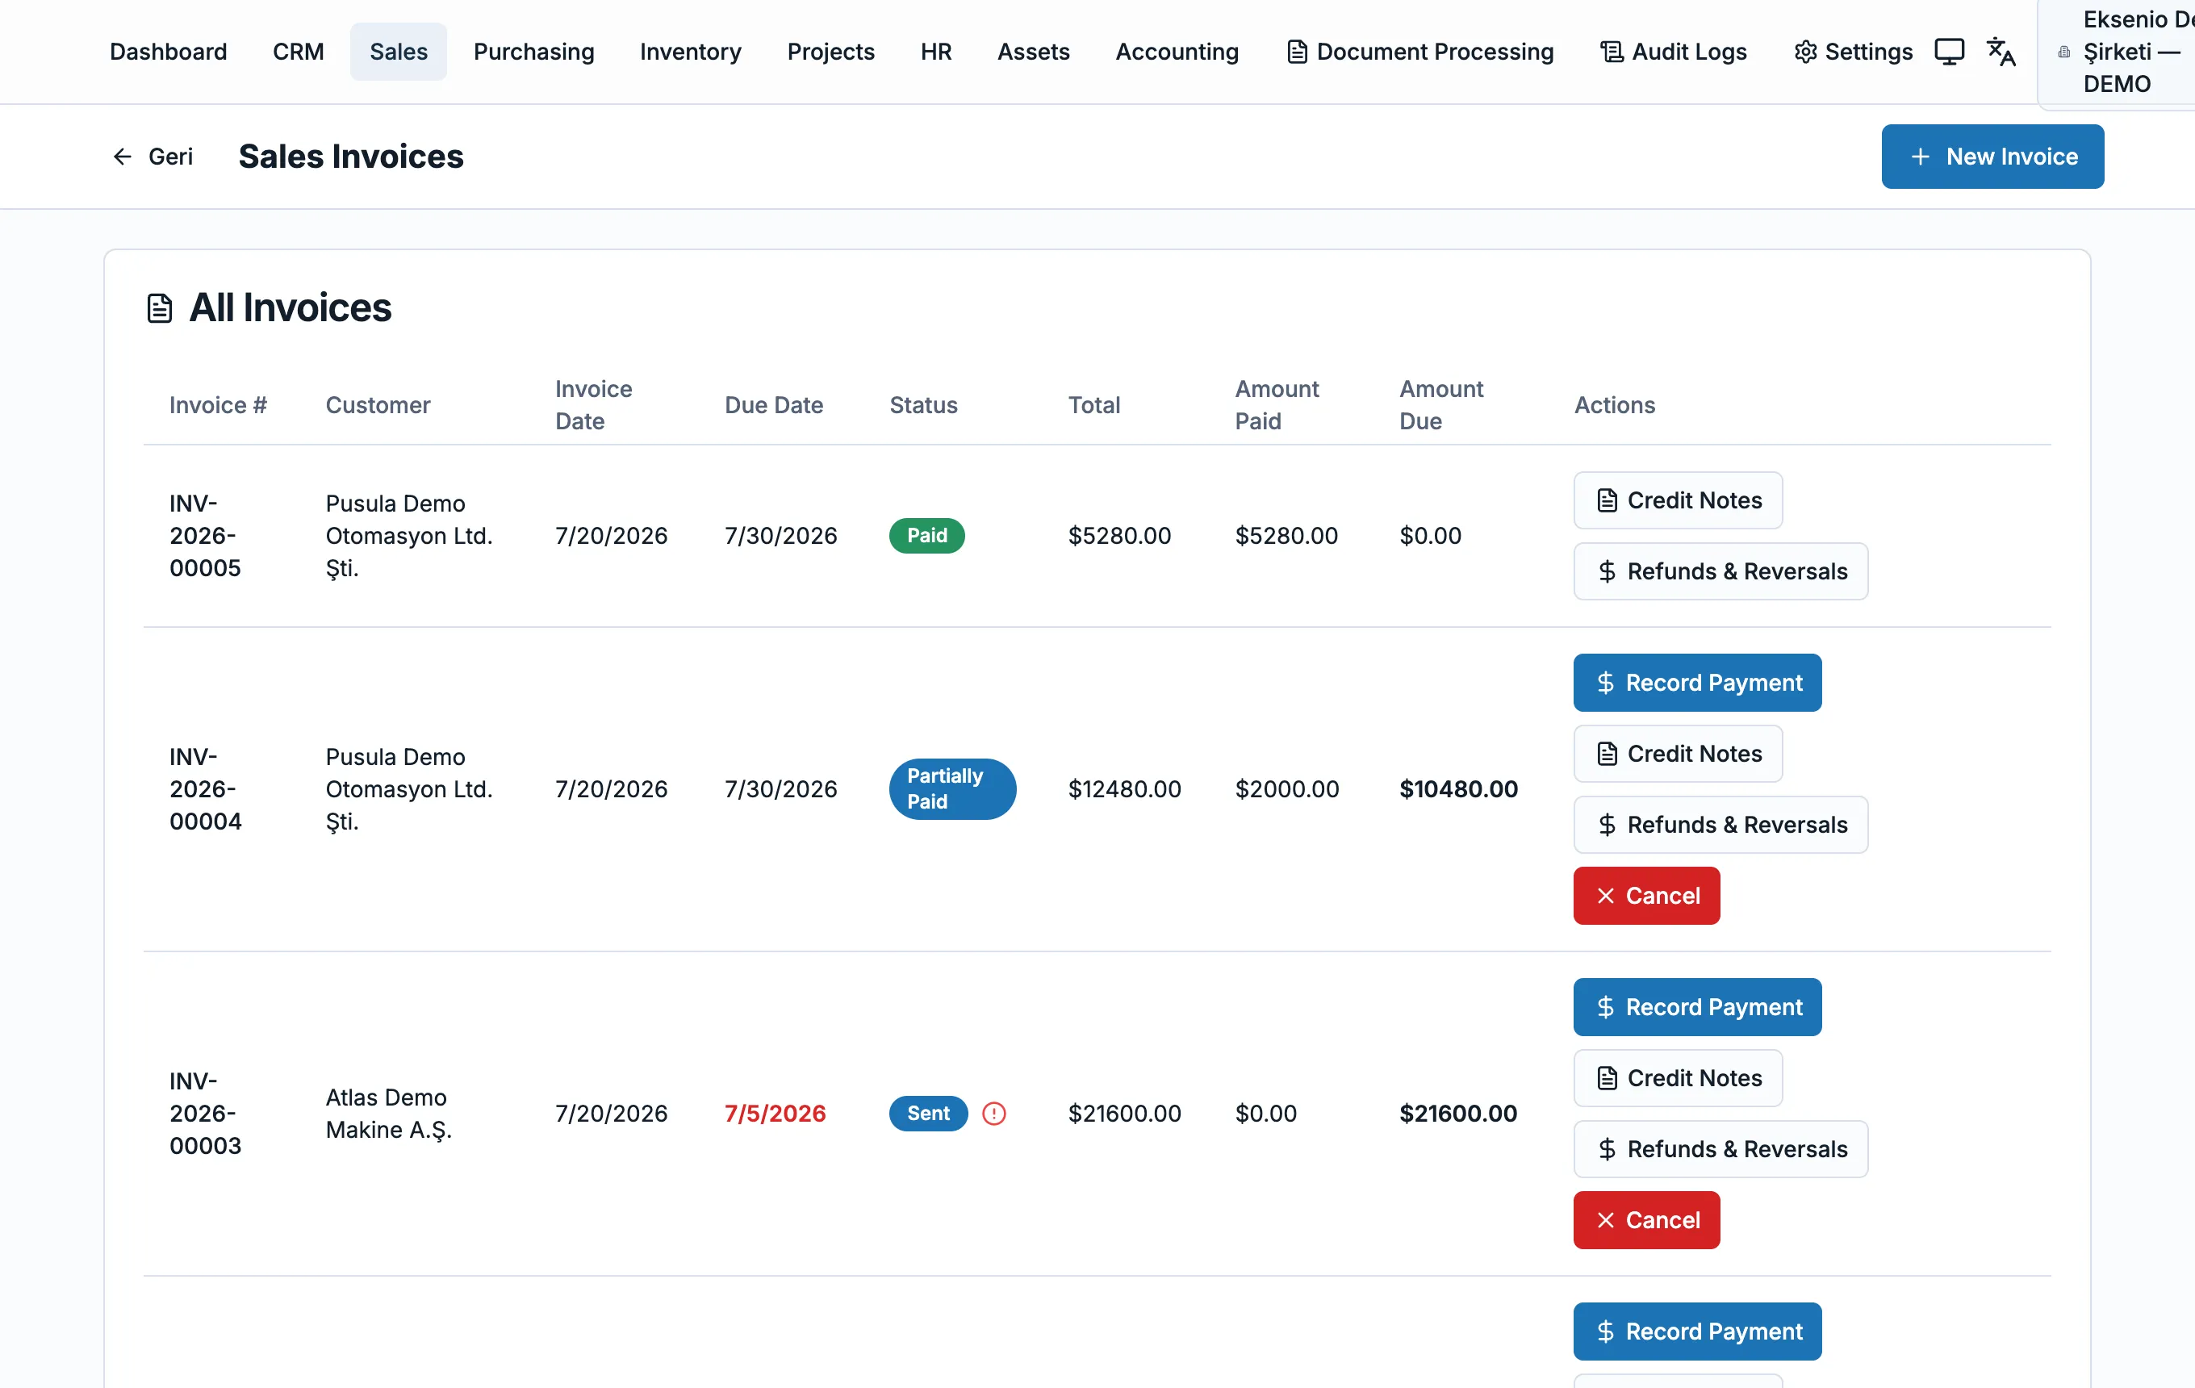Click customer Atlas Demo Makine A.Ş.
This screenshot has height=1388, width=2195.
pos(389,1113)
